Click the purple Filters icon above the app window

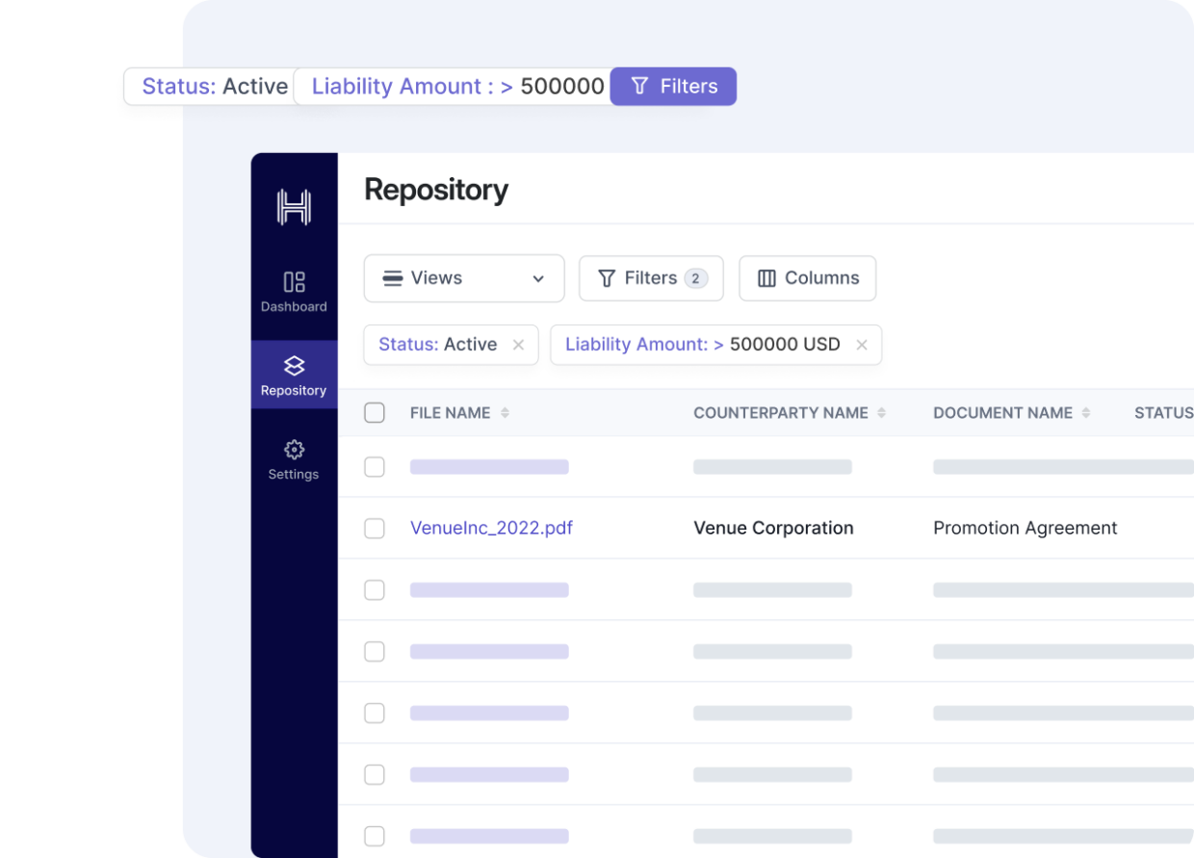pos(639,86)
